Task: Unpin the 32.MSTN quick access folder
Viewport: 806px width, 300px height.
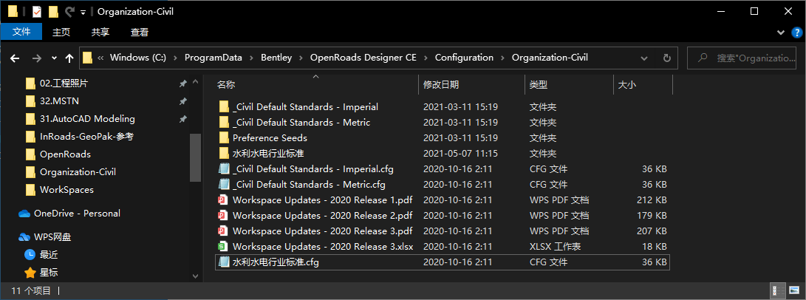Action: [x=182, y=101]
